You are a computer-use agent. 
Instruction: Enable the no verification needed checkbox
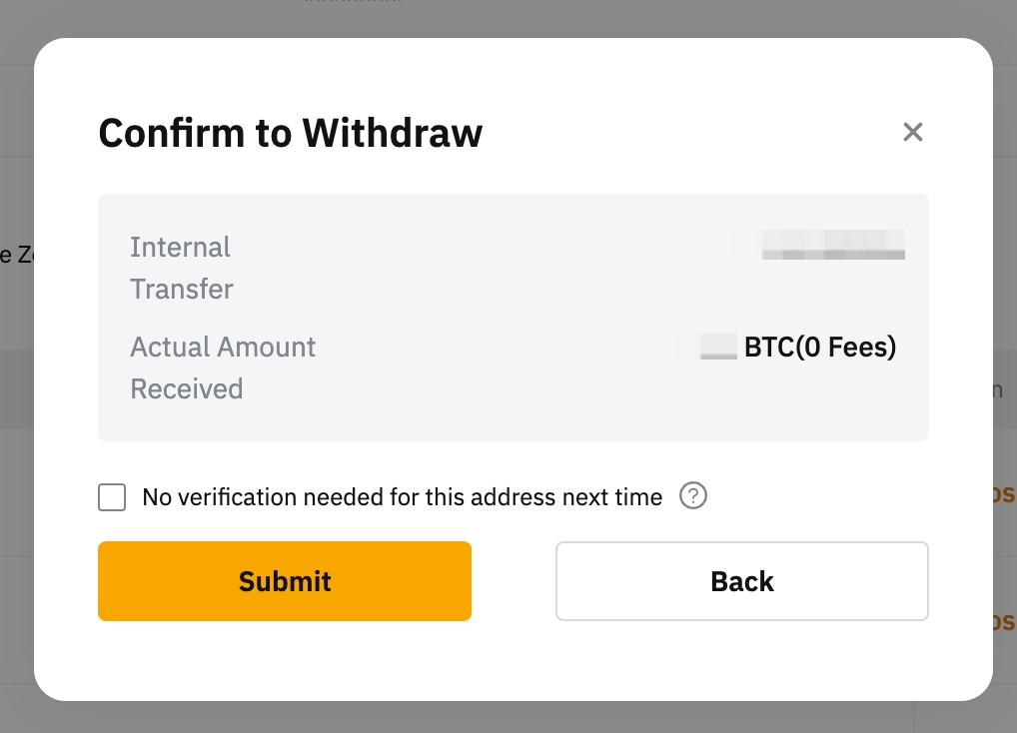112,497
